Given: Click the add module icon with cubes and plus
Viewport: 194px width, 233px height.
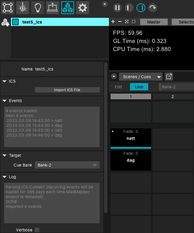Looking at the screenshot, I should pyautogui.click(x=5, y=22).
